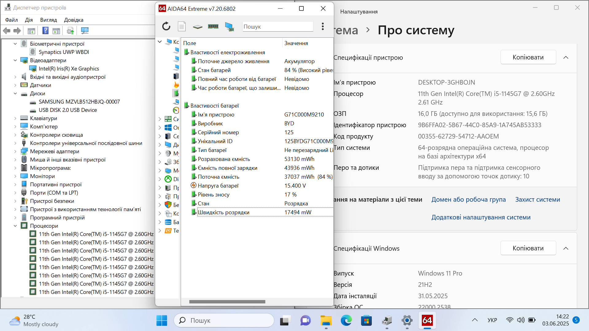Image resolution: width=589 pixels, height=331 pixels.
Task: Open File Explorer from the taskbar
Action: [x=326, y=320]
